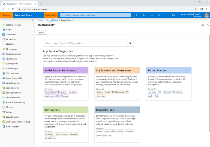Click the 5xx Errors keyword tag
The image size is (210, 147).
[73, 92]
